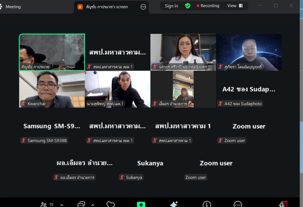Click the Sign in button
Image resolution: width=303 pixels, height=207 pixels.
pyautogui.click(x=171, y=6)
